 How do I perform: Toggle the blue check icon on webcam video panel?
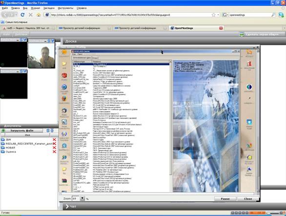point(53,40)
